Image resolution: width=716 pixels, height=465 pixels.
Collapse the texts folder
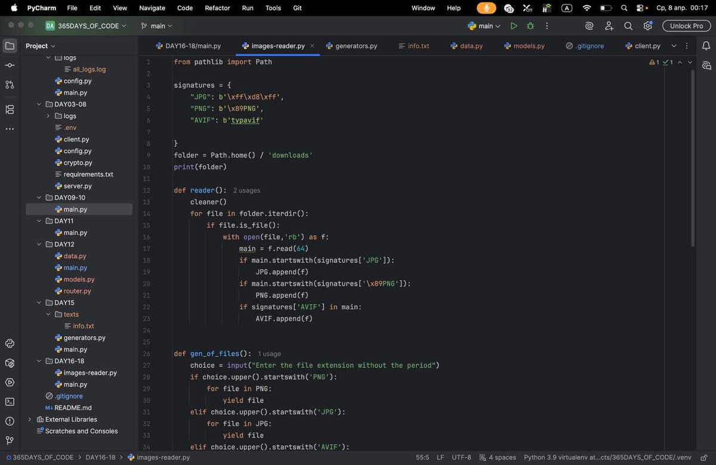pos(48,315)
